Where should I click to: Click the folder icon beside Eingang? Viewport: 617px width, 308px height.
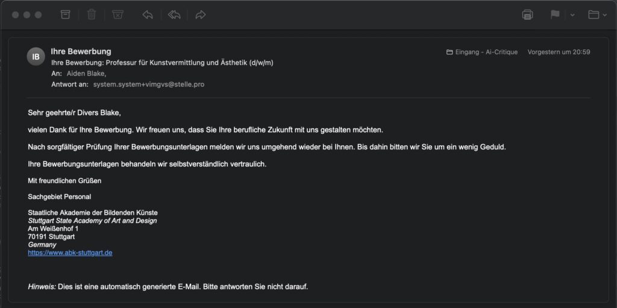click(449, 52)
